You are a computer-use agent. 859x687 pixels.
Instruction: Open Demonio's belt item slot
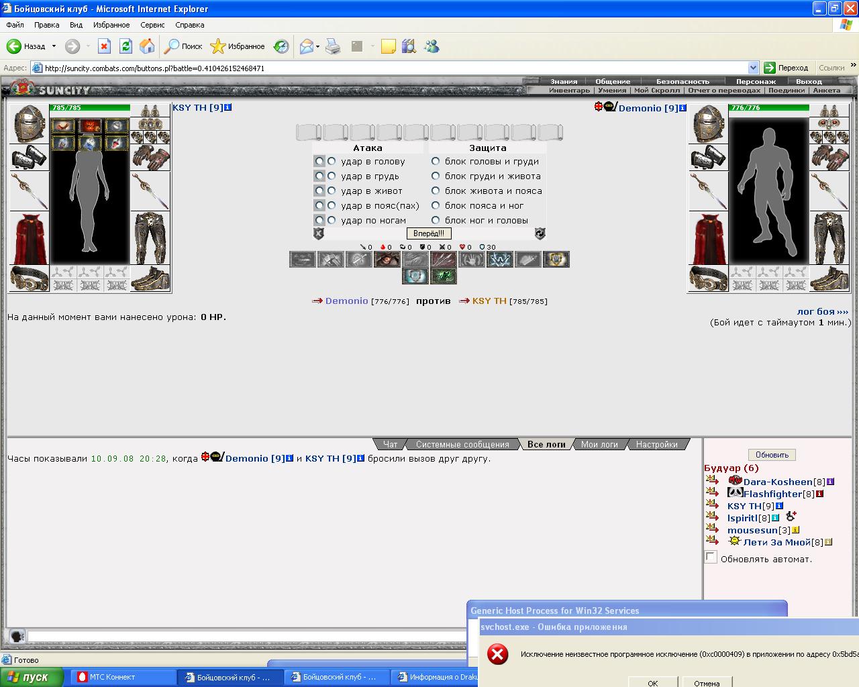click(708, 278)
